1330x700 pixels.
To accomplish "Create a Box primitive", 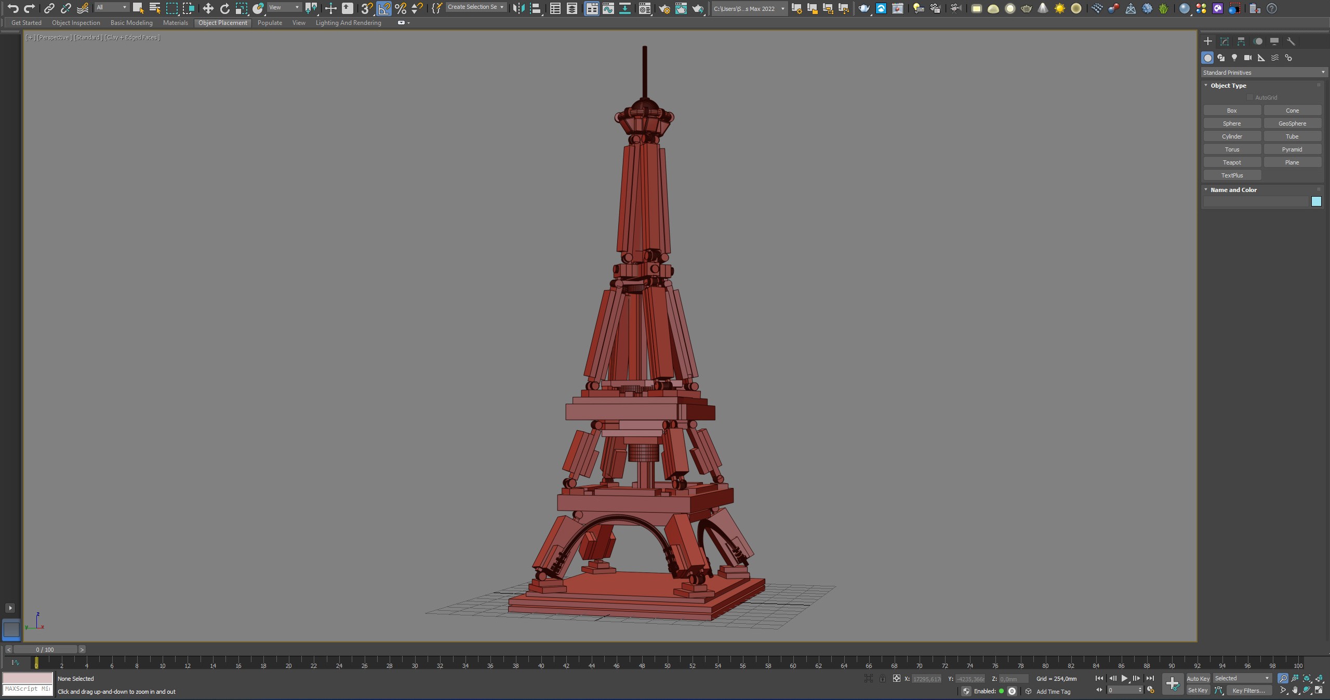I will (1232, 111).
